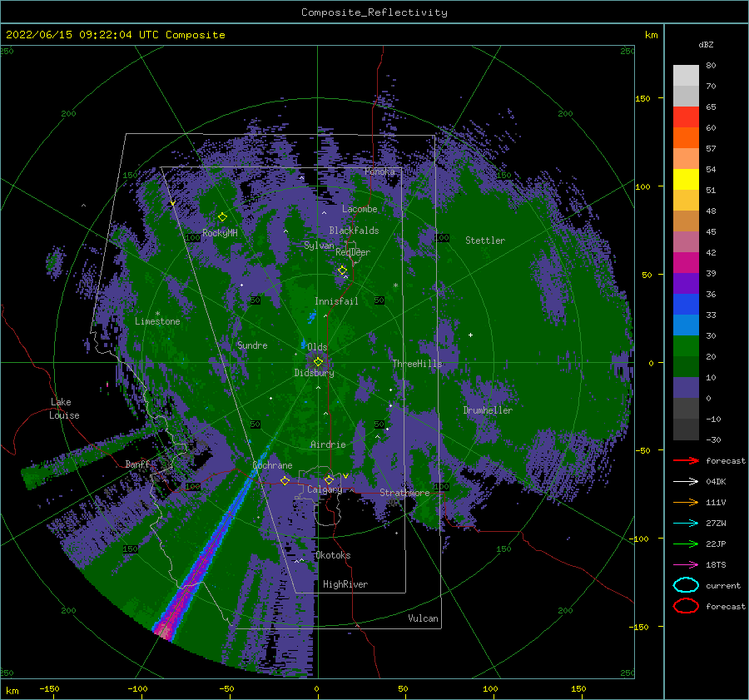Select the yellow 51-54 dBZ swatch
The width and height of the screenshot is (749, 700).
pos(686,180)
